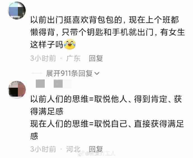Image resolution: width=193 pixels, height=158 pixels.
Task: Select the comment about 背包包 when going out
Action: [107, 32]
